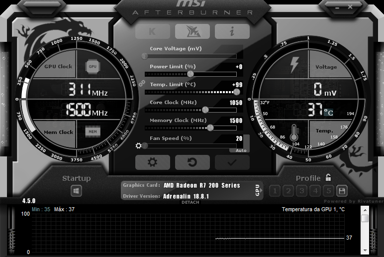Select profile slot 4

[315, 191]
